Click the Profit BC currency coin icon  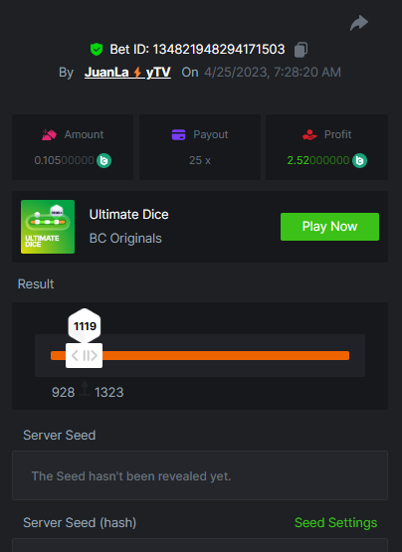point(359,160)
